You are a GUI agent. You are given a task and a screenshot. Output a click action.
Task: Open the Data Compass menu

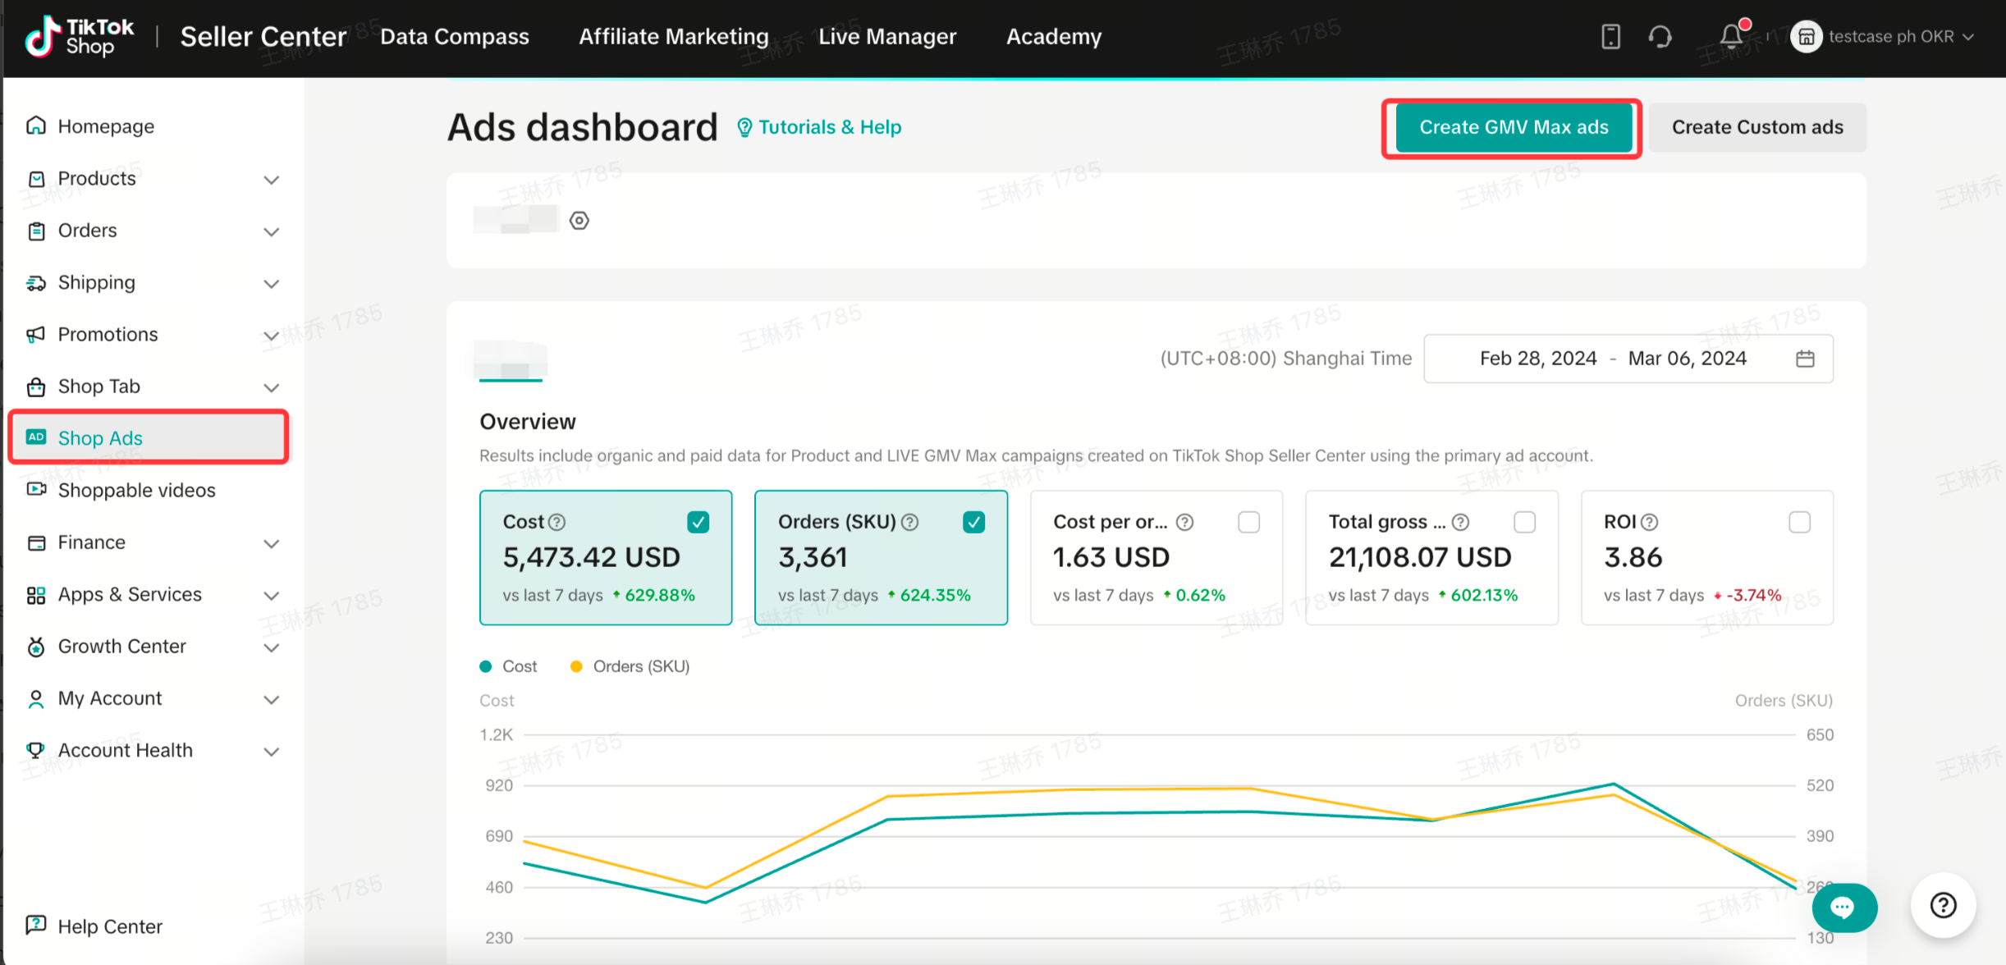[455, 36]
